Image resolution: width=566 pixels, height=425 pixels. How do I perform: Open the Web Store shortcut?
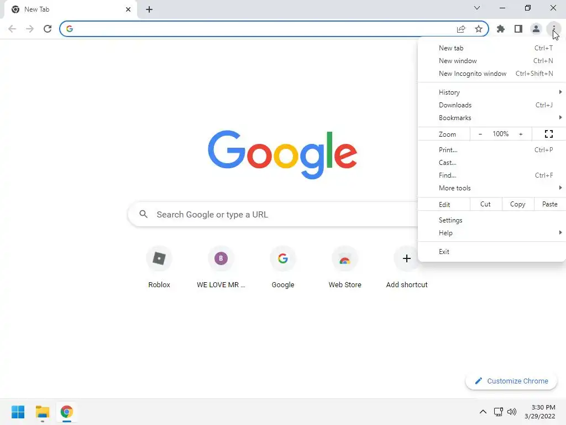(345, 267)
